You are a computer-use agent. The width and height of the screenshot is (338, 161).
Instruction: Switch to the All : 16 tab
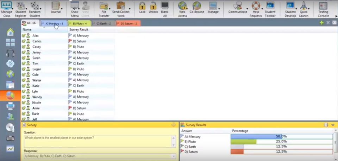[x=30, y=23]
